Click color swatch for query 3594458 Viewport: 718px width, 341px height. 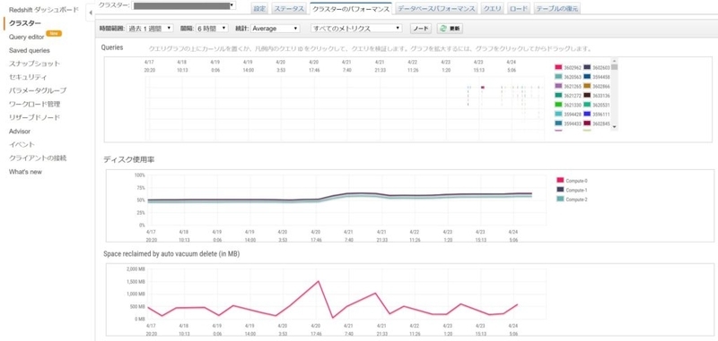pos(587,77)
